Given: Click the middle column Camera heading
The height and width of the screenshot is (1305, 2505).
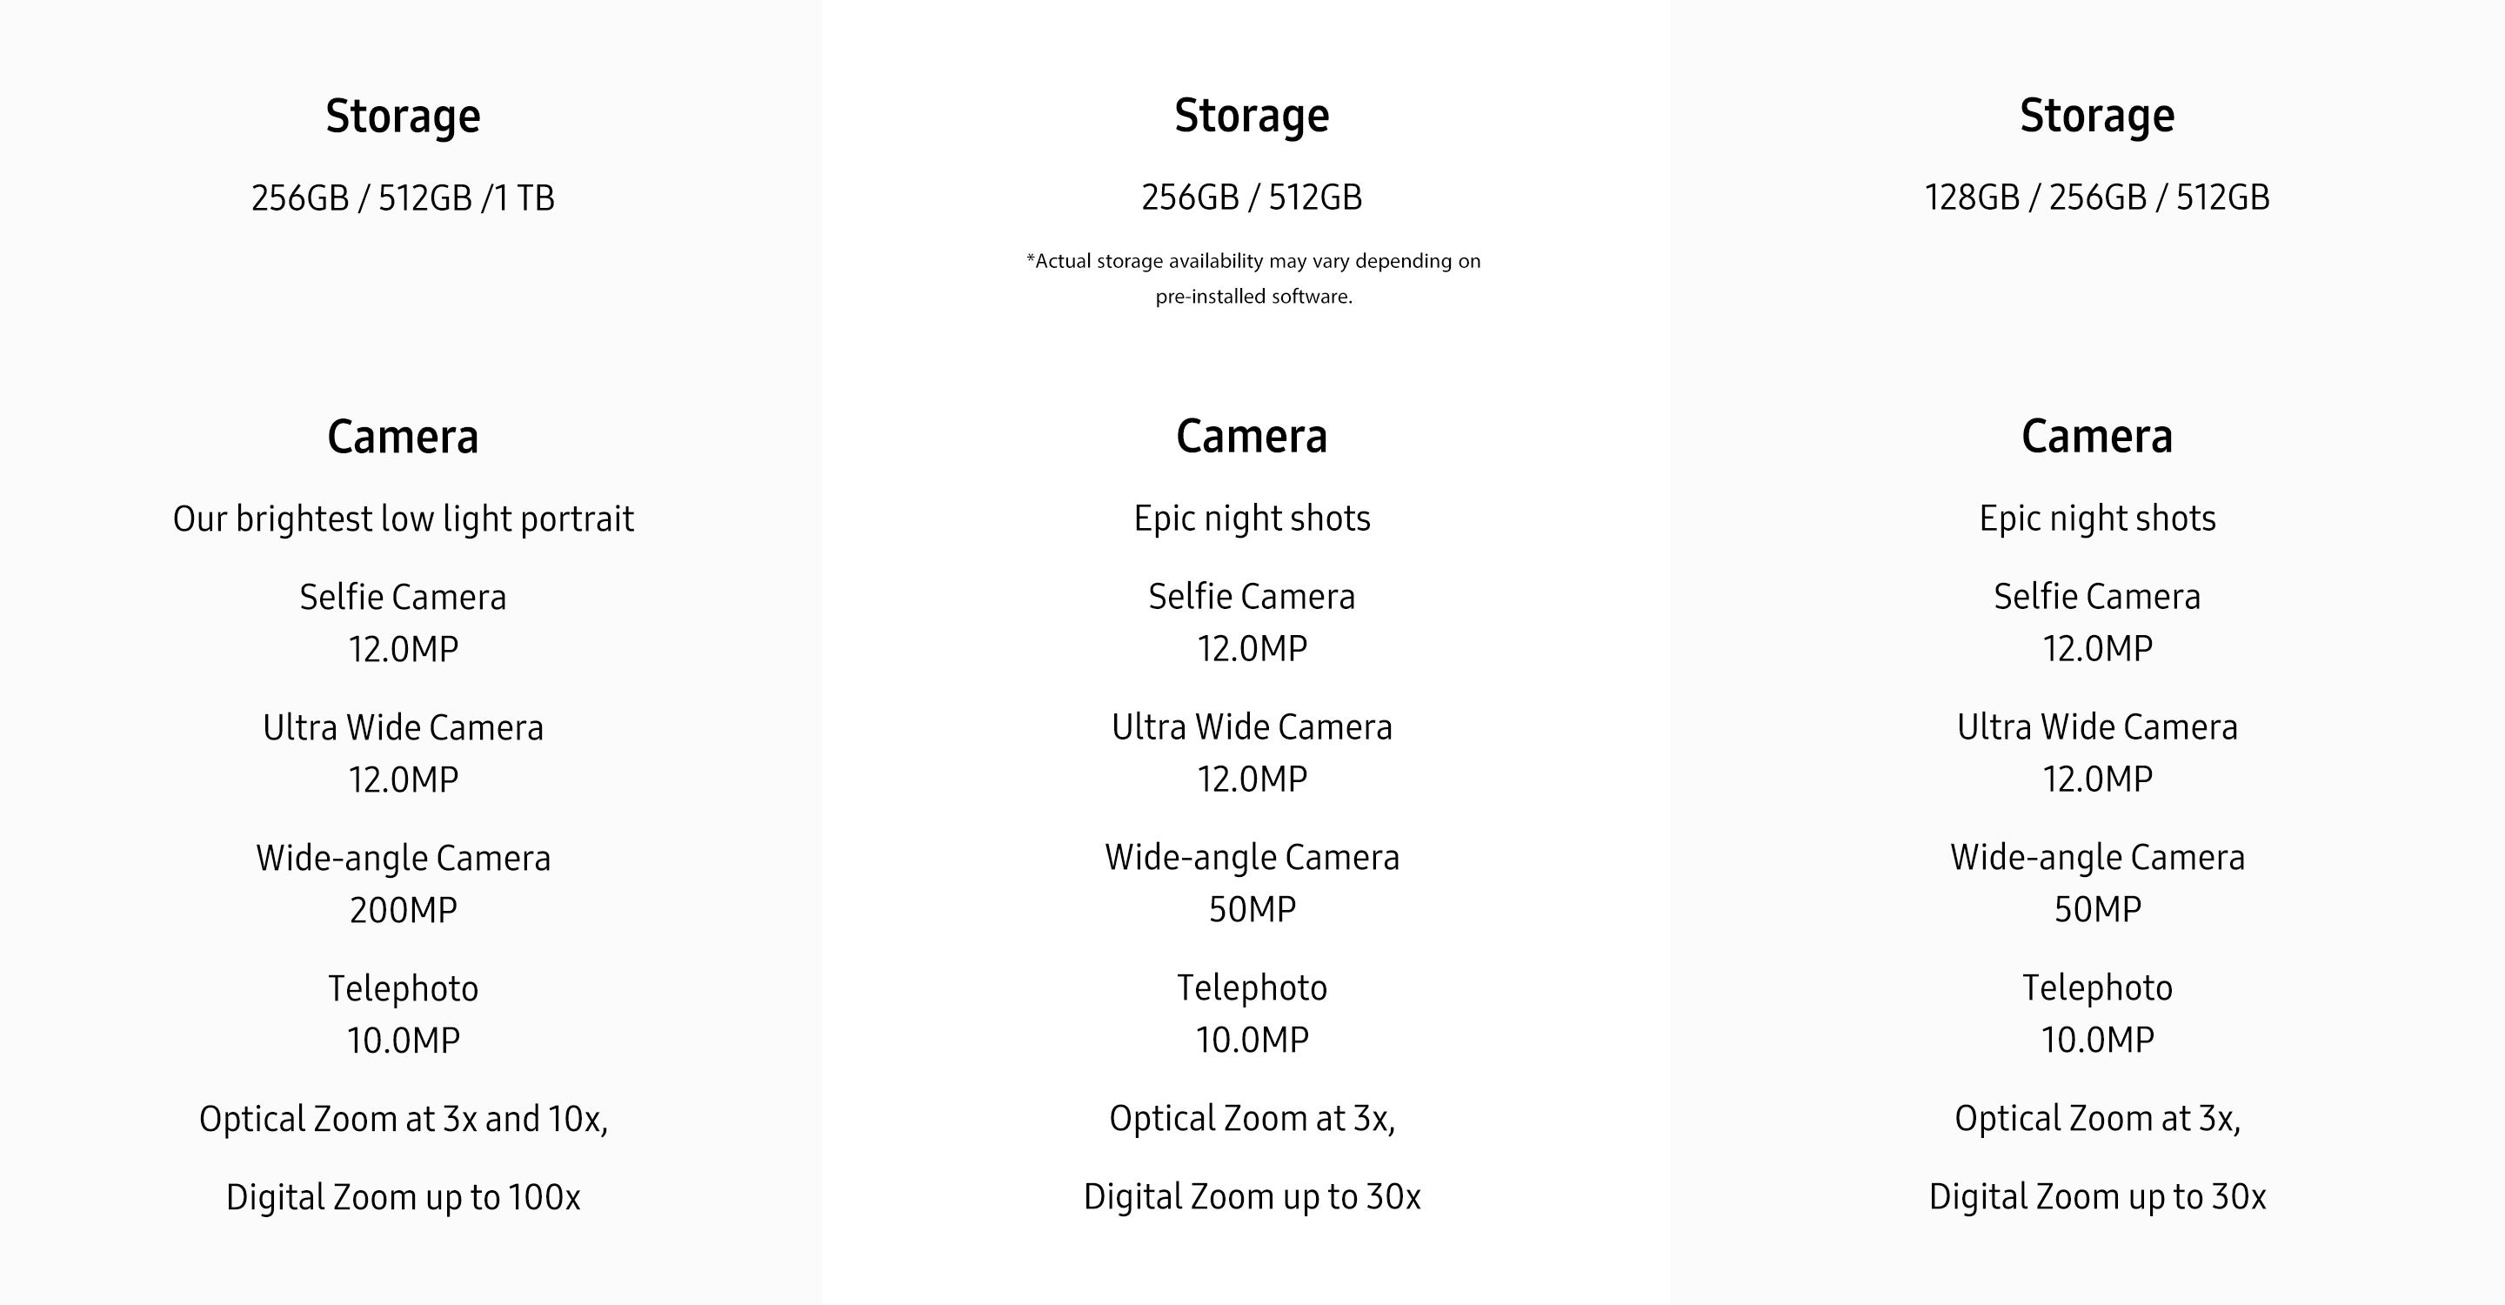Looking at the screenshot, I should point(1252,436).
